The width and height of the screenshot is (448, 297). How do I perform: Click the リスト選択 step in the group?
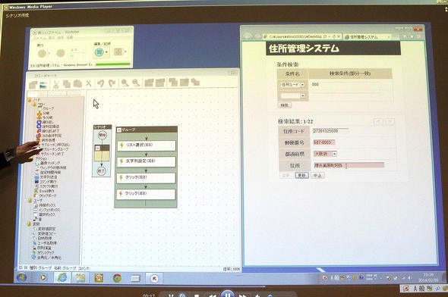(x=147, y=145)
